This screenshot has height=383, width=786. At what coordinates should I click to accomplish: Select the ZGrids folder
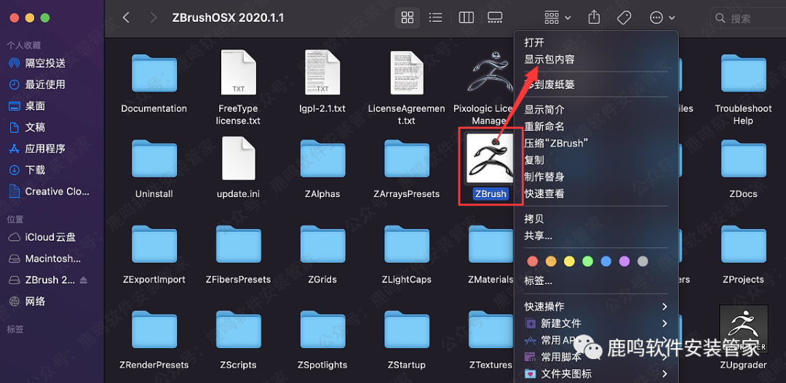tap(322, 245)
